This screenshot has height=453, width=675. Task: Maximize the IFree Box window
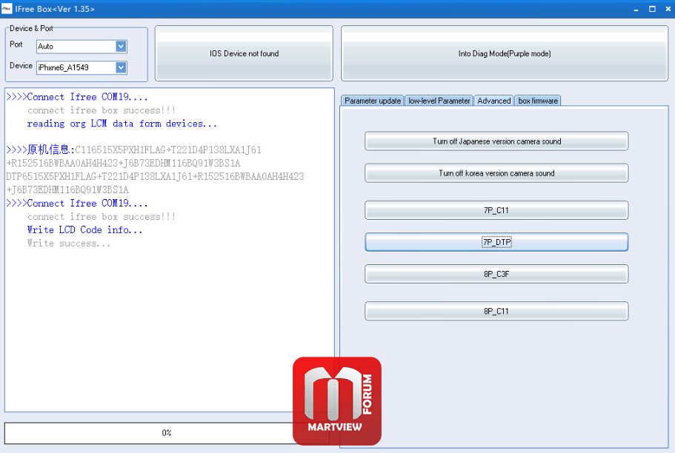coord(652,9)
